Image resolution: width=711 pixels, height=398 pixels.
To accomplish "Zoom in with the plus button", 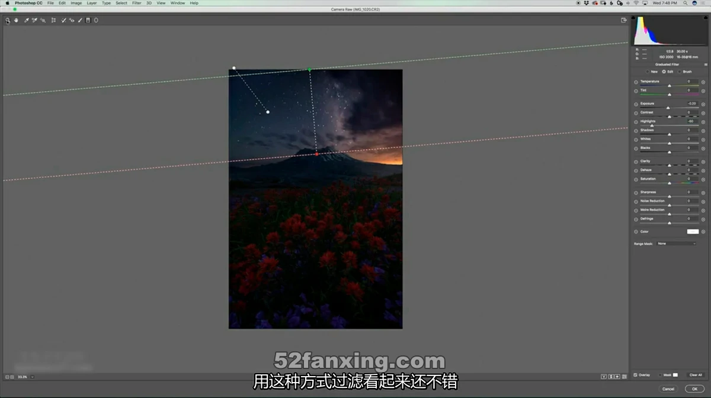I will tap(12, 377).
